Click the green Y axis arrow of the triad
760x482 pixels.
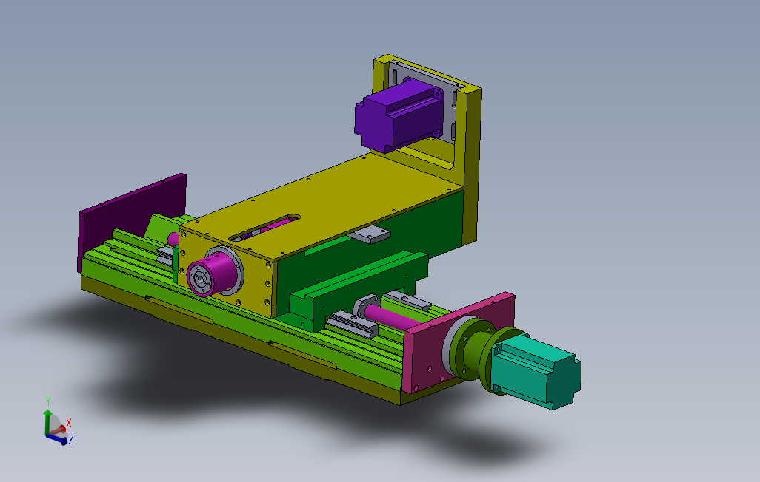click(x=47, y=422)
